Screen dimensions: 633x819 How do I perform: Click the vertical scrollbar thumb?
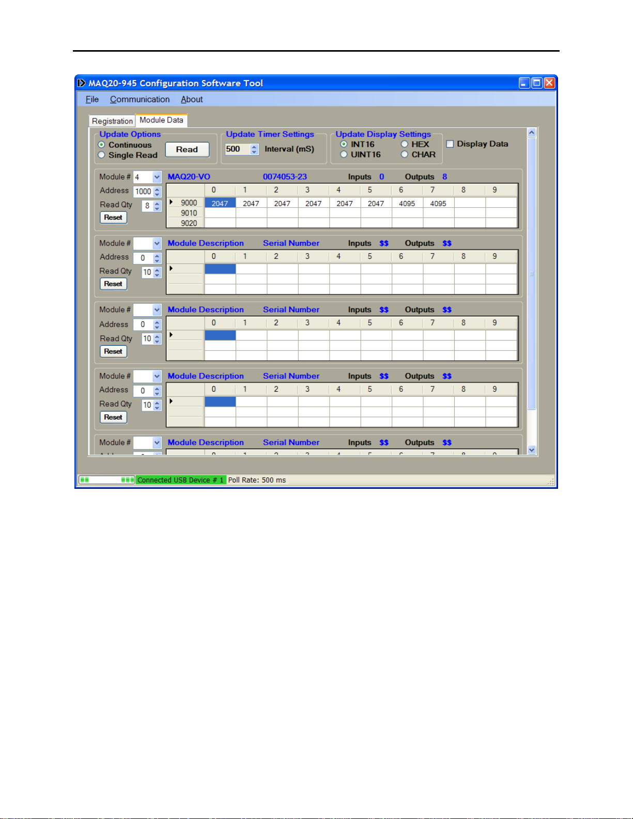tap(532, 274)
